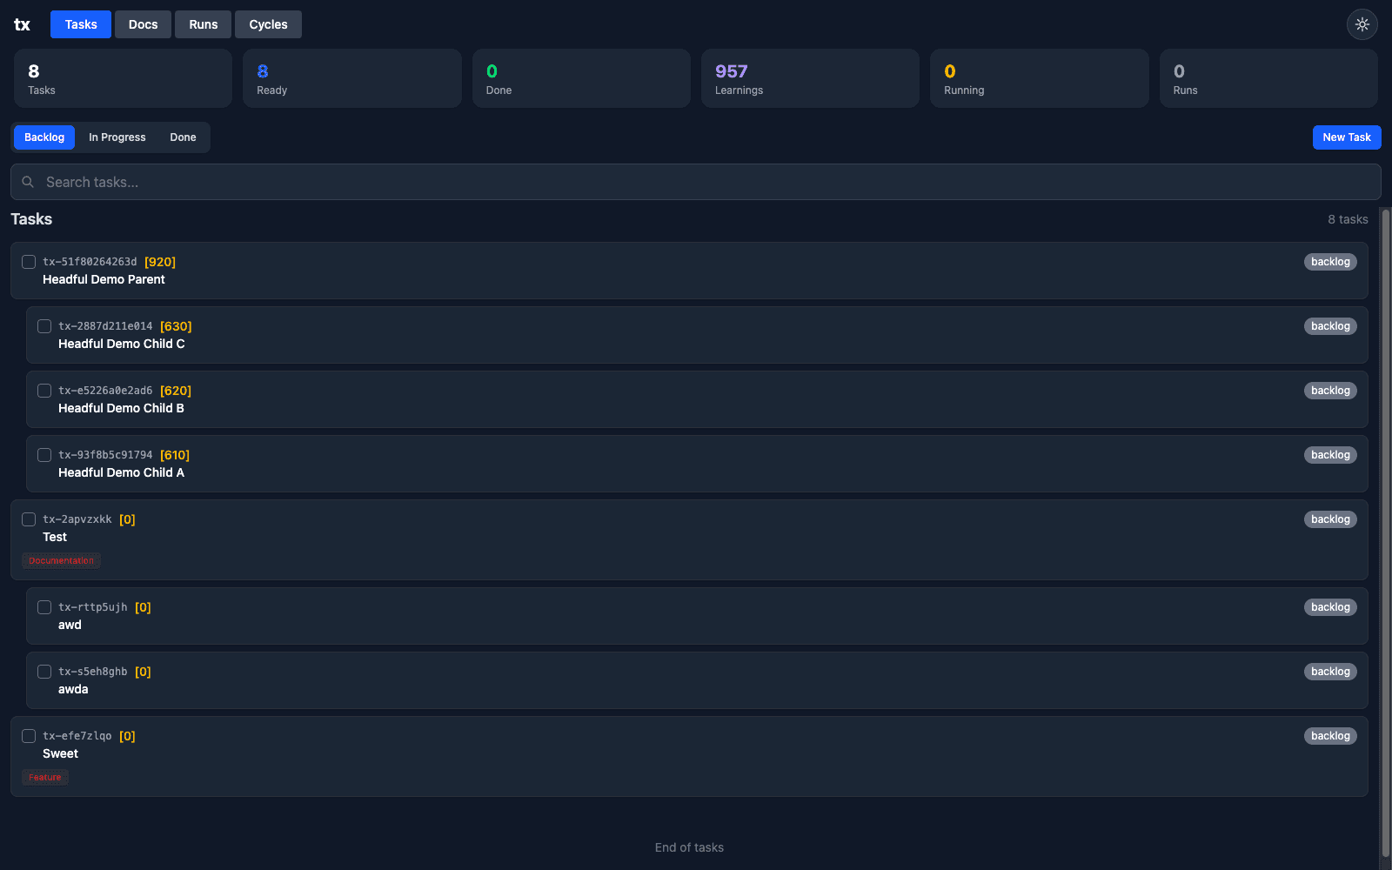Image resolution: width=1392 pixels, height=870 pixels.
Task: Click the search magnifier icon
Action: pos(28,182)
